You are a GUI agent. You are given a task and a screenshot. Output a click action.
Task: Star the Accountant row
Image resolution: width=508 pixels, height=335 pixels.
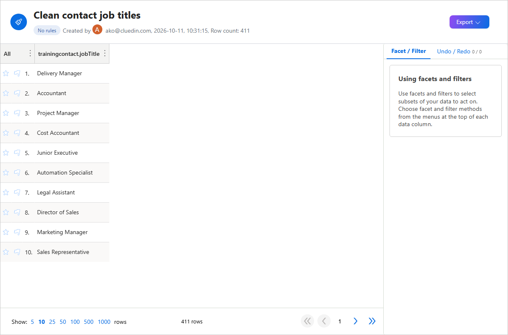coord(6,93)
